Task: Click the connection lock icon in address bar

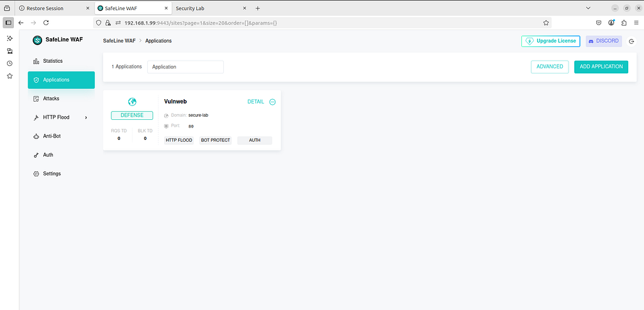Action: pyautogui.click(x=108, y=23)
